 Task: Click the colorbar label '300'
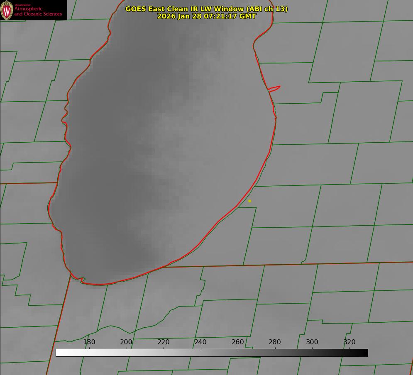312,342
